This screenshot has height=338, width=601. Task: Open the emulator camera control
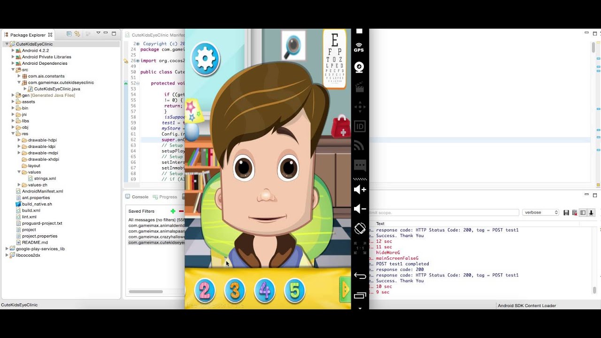(359, 67)
